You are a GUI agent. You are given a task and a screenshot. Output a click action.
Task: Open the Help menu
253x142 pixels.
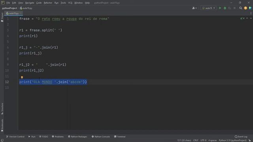(87, 3)
